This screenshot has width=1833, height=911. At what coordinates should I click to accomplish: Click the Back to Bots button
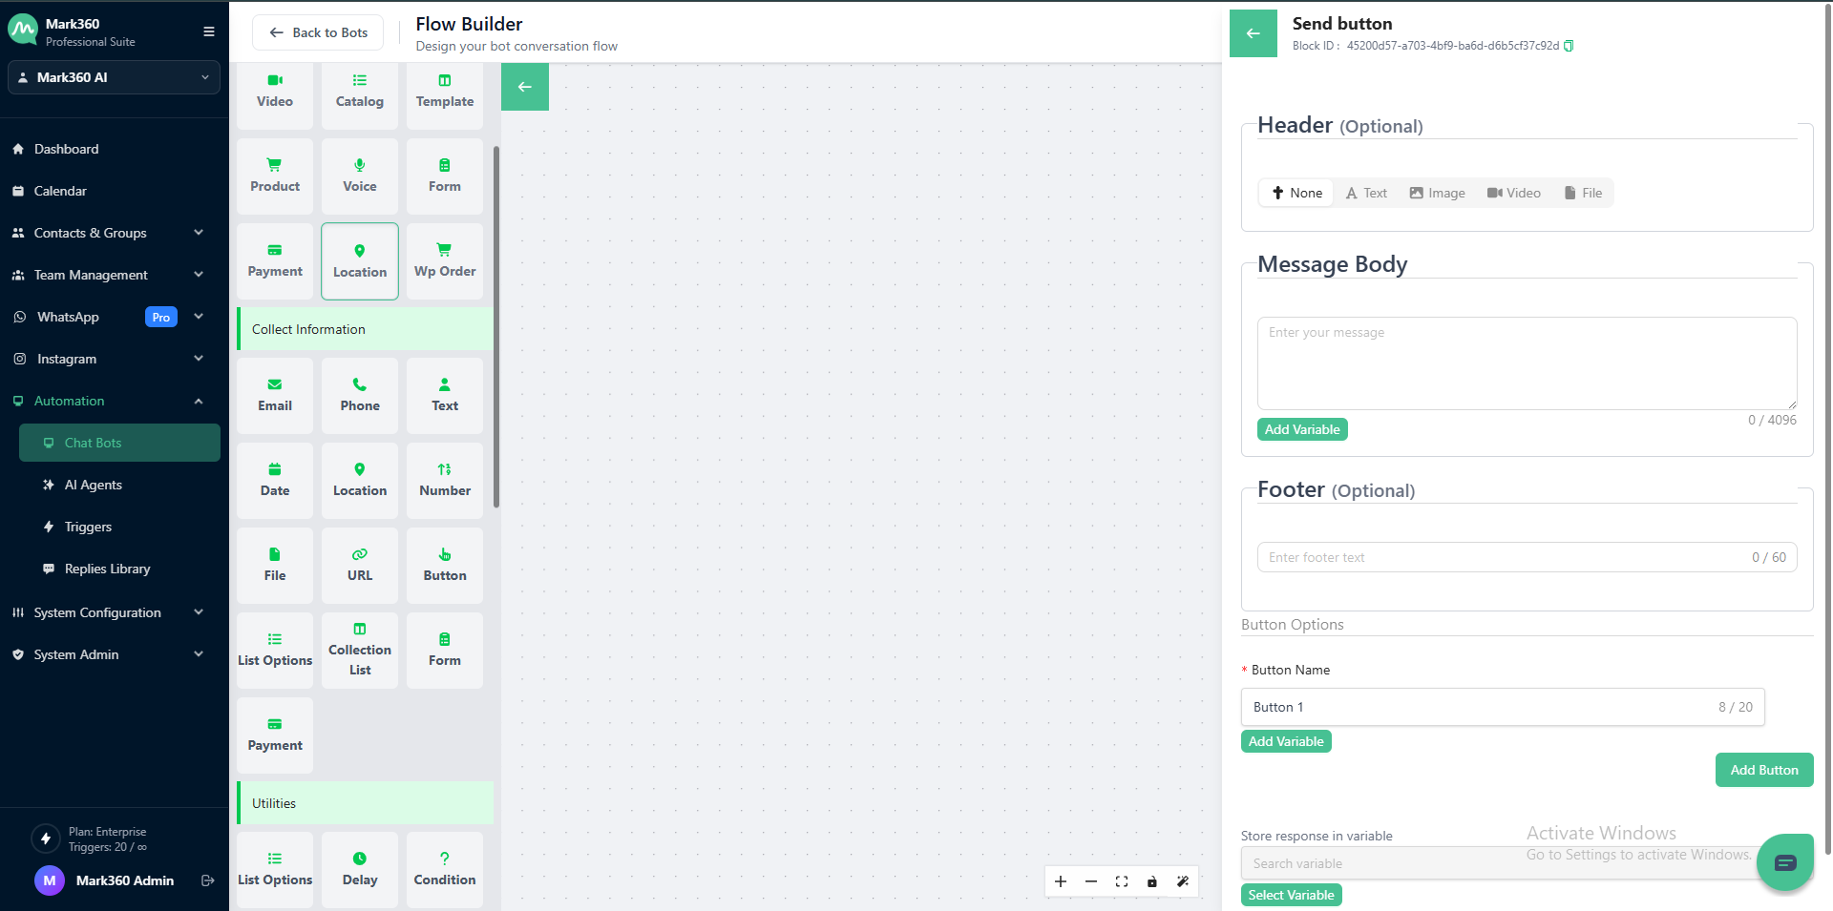point(318,32)
